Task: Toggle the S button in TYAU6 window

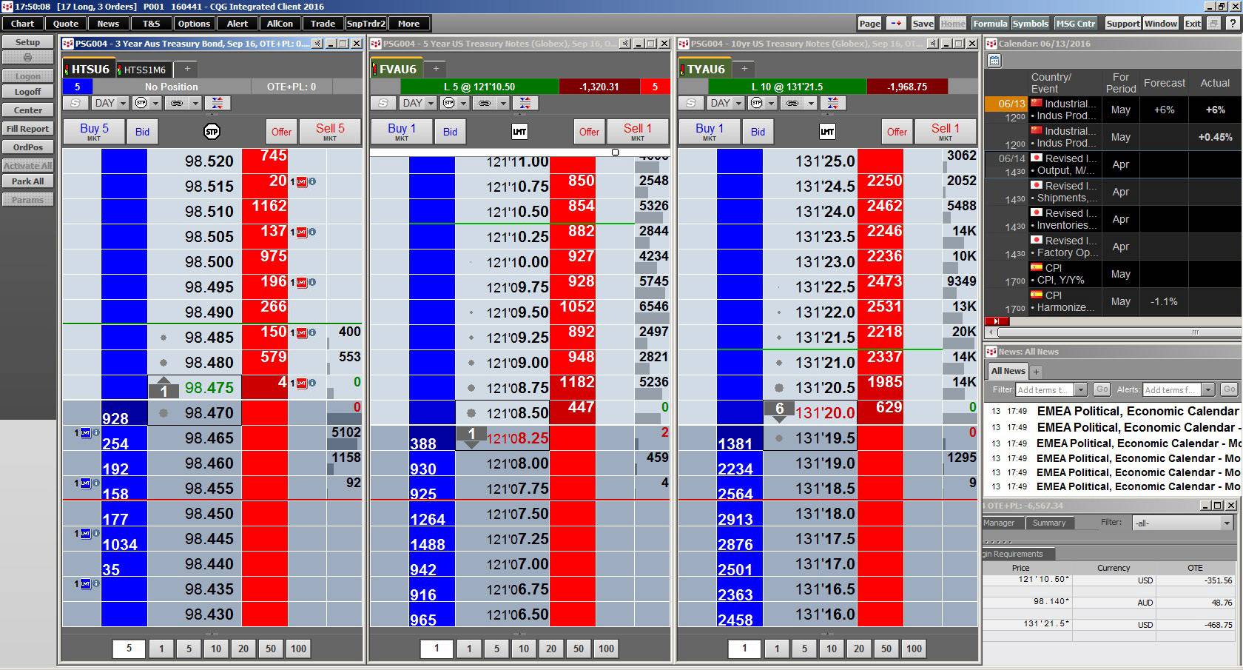Action: pos(691,103)
